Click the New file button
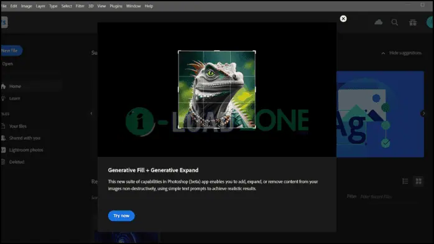The width and height of the screenshot is (434, 244). click(11, 50)
